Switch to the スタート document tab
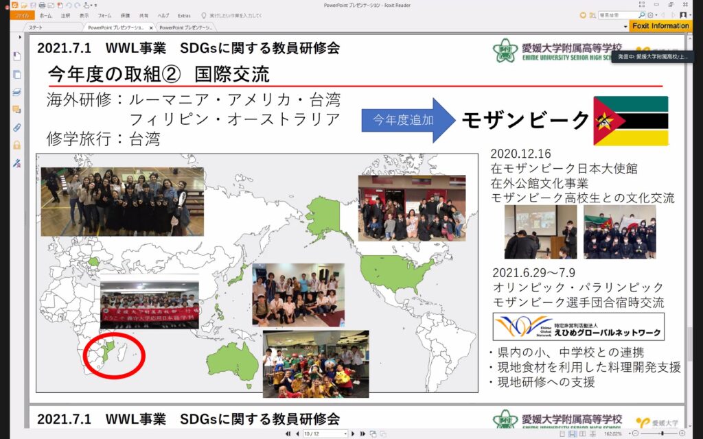703x439 pixels. pos(53,27)
